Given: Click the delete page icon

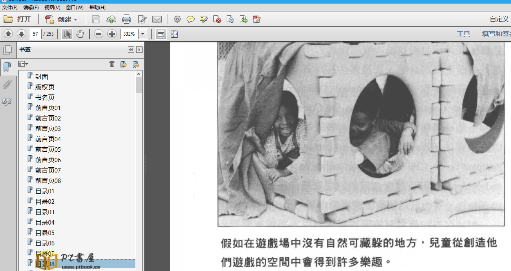Looking at the screenshot, I should tap(217, 19).
